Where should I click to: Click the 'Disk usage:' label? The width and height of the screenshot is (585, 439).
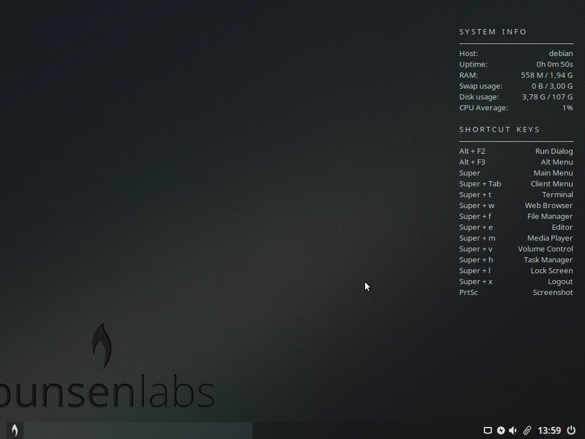(x=479, y=97)
